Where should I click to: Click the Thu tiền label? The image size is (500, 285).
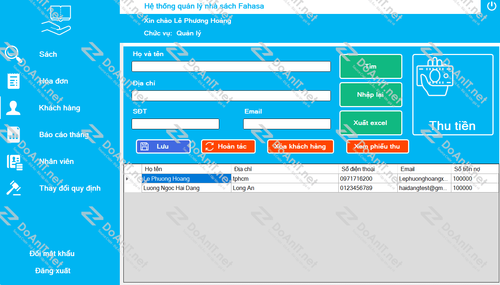tap(452, 126)
